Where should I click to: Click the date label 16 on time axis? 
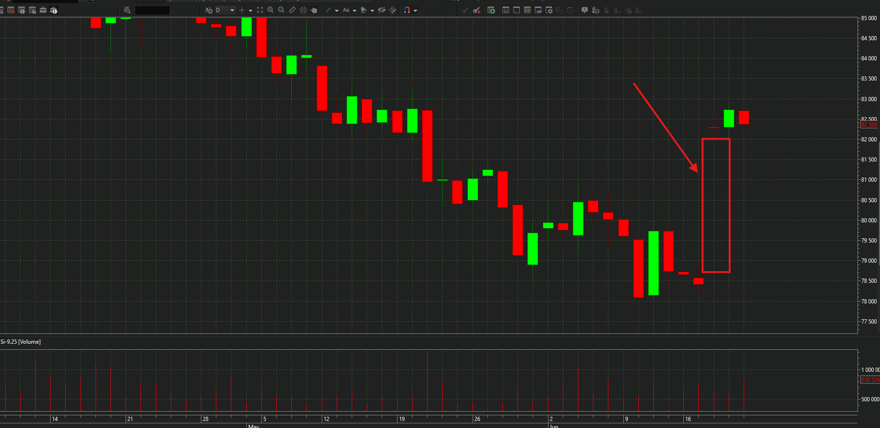point(688,419)
